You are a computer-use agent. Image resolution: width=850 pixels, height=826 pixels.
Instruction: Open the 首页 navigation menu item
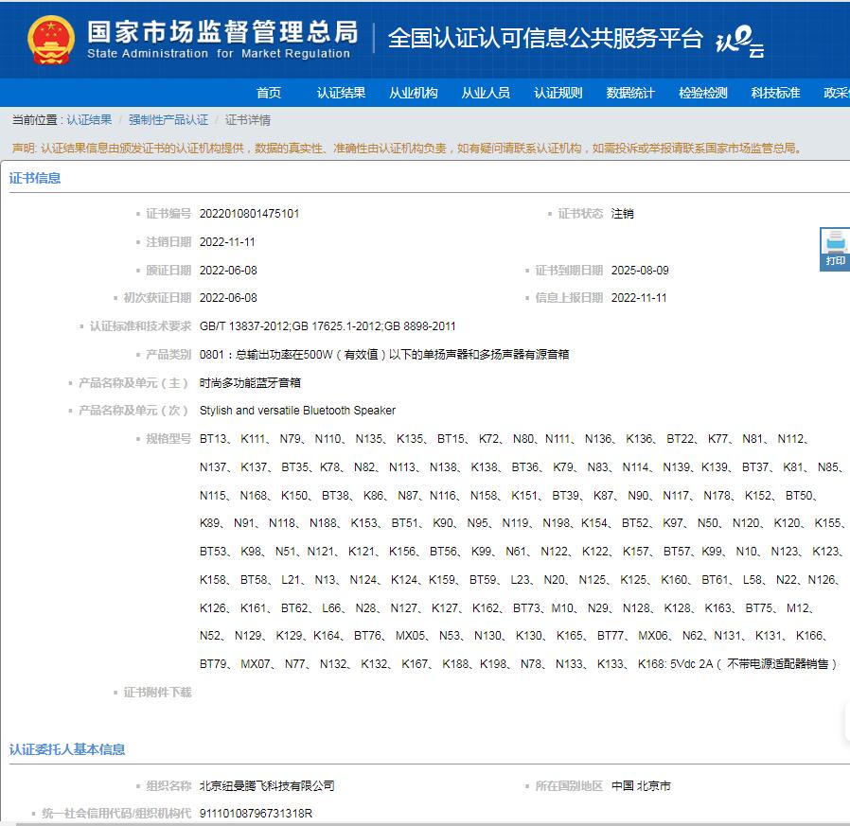269,93
